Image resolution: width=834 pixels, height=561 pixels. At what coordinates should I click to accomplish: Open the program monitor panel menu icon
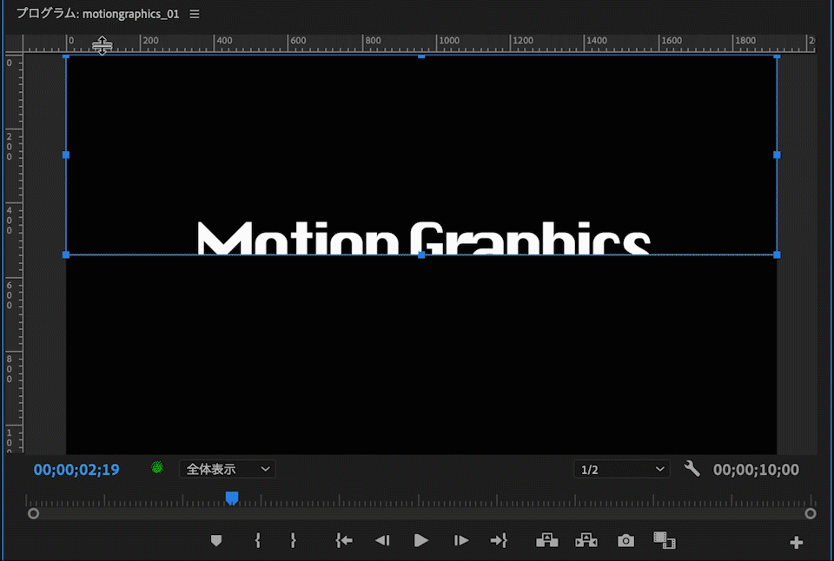click(x=195, y=14)
